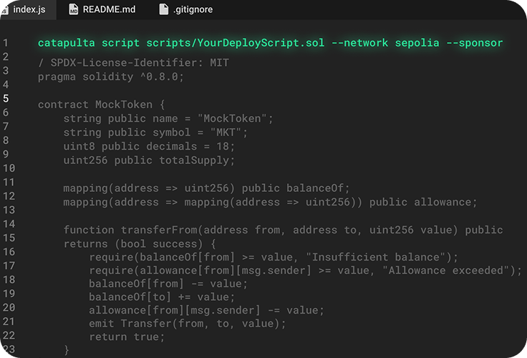The width and height of the screenshot is (527, 358).
Task: Click the emit Transfer statement
Action: [187, 324]
